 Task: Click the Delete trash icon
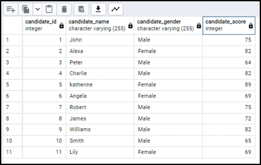tap(64, 9)
